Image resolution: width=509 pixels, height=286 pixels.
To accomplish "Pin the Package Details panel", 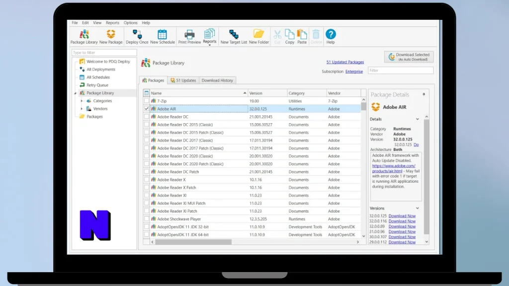I will click(x=424, y=94).
